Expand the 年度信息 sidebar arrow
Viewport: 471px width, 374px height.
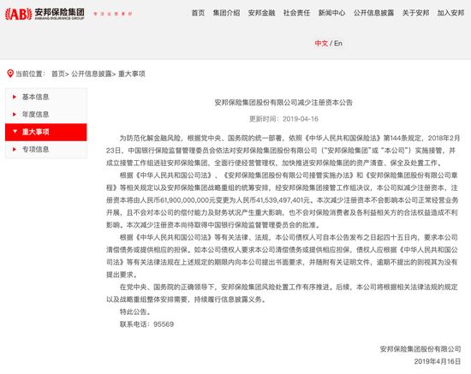tap(14, 115)
